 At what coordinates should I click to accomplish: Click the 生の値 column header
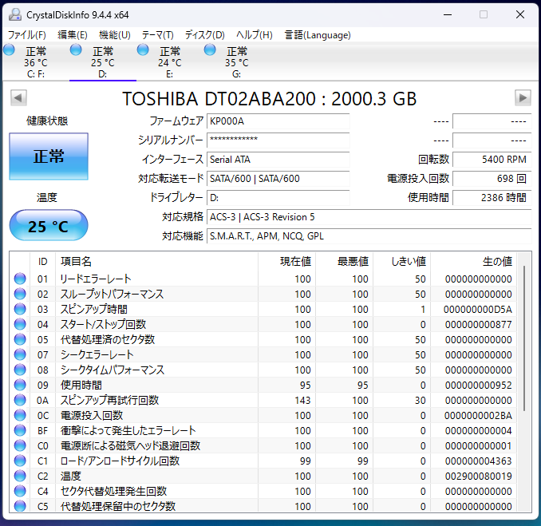pos(474,262)
